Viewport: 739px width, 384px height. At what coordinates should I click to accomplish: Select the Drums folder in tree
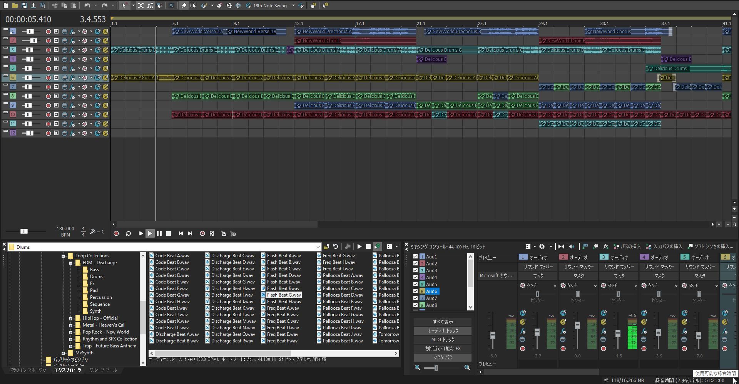[97, 277]
